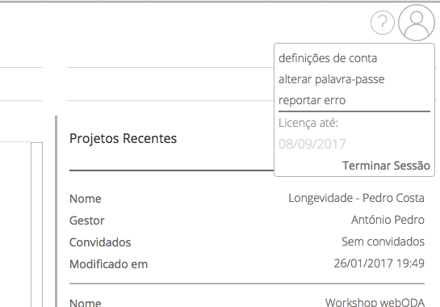Click manager name António Pedro

point(388,220)
